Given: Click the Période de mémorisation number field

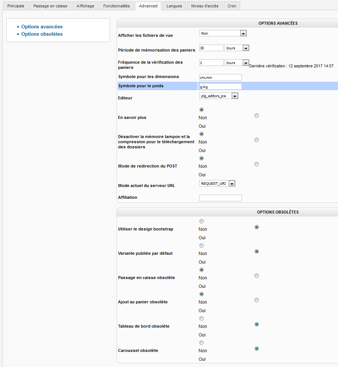Looking at the screenshot, I should [211, 48].
